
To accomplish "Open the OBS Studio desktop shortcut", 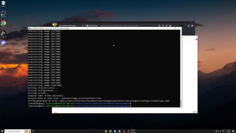I will pos(3,13).
